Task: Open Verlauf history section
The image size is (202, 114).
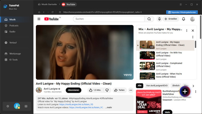Action: point(13,42)
